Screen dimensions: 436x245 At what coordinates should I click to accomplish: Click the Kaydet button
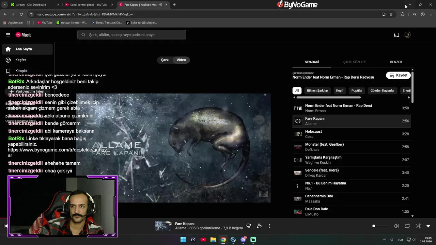point(398,75)
